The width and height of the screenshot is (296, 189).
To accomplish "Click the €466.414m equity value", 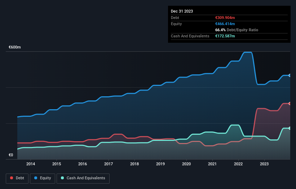I will click(x=225, y=24).
